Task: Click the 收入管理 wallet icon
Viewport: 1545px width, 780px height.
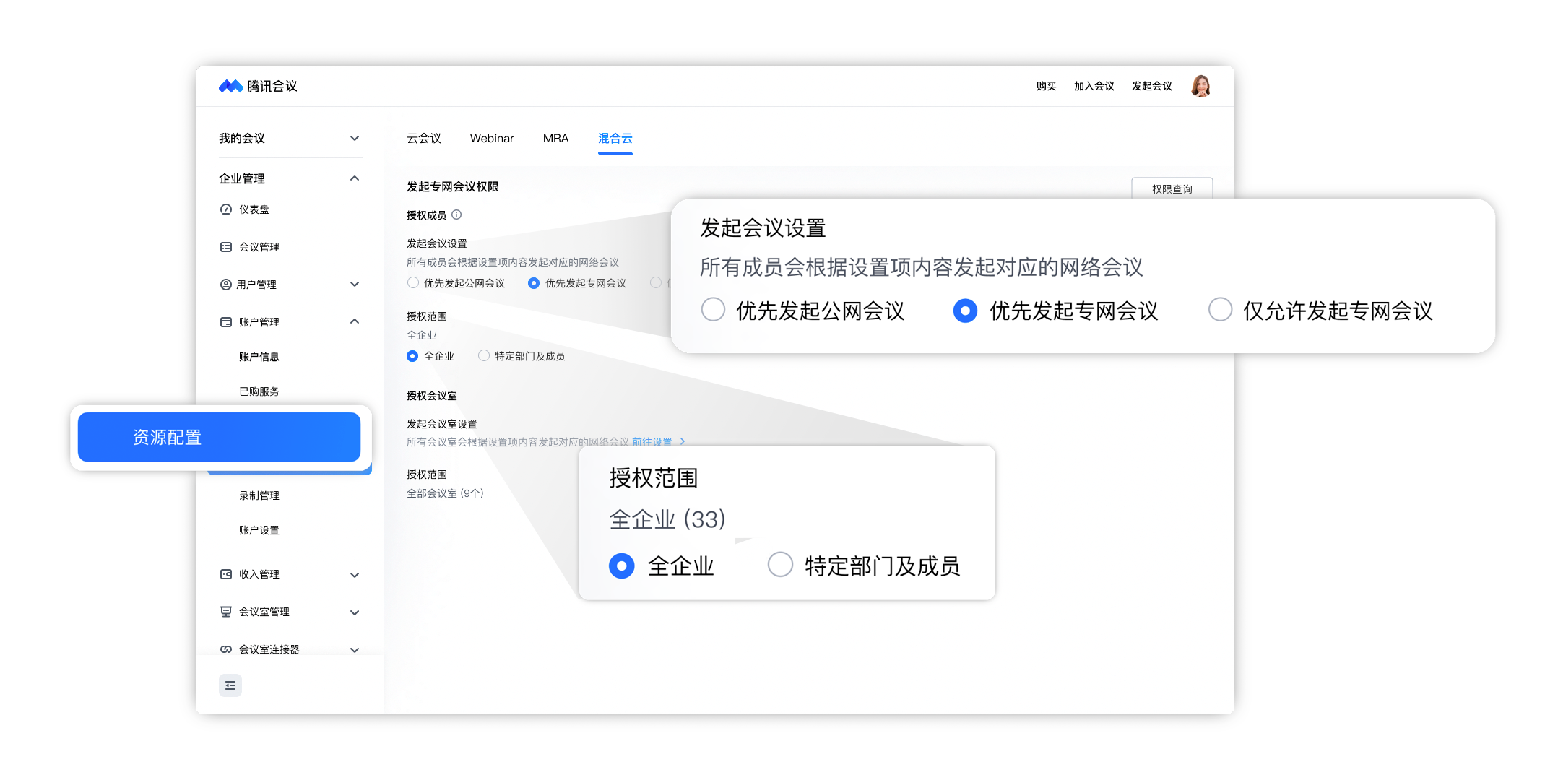Action: pos(226,574)
